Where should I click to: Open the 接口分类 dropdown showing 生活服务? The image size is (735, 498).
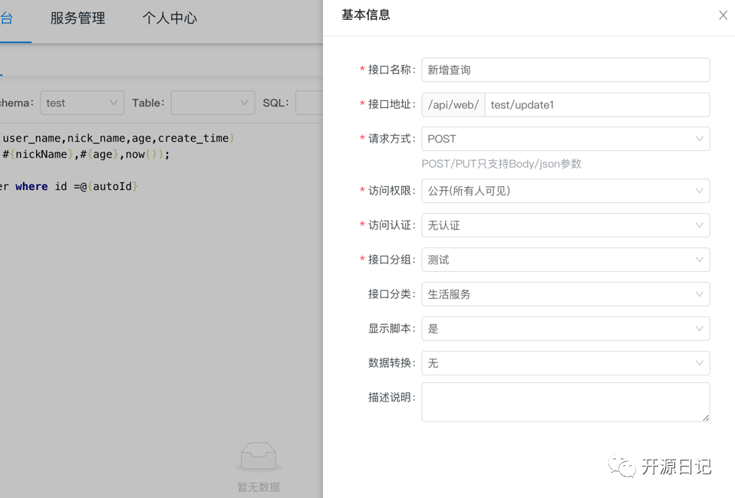click(565, 294)
